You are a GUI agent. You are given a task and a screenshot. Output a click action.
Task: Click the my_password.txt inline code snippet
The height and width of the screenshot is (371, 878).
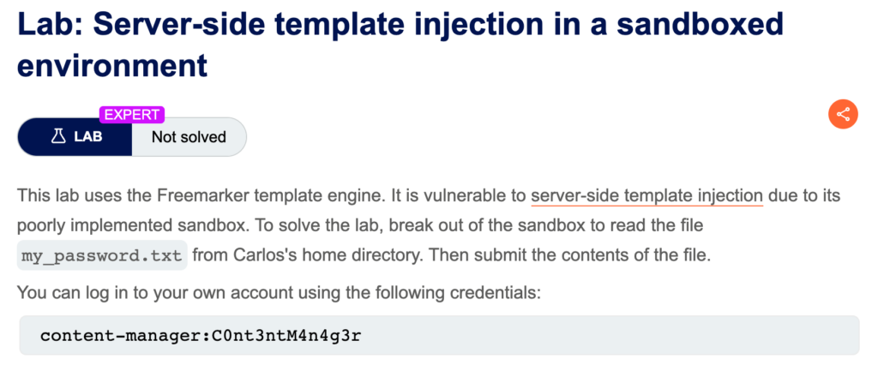coord(102,256)
